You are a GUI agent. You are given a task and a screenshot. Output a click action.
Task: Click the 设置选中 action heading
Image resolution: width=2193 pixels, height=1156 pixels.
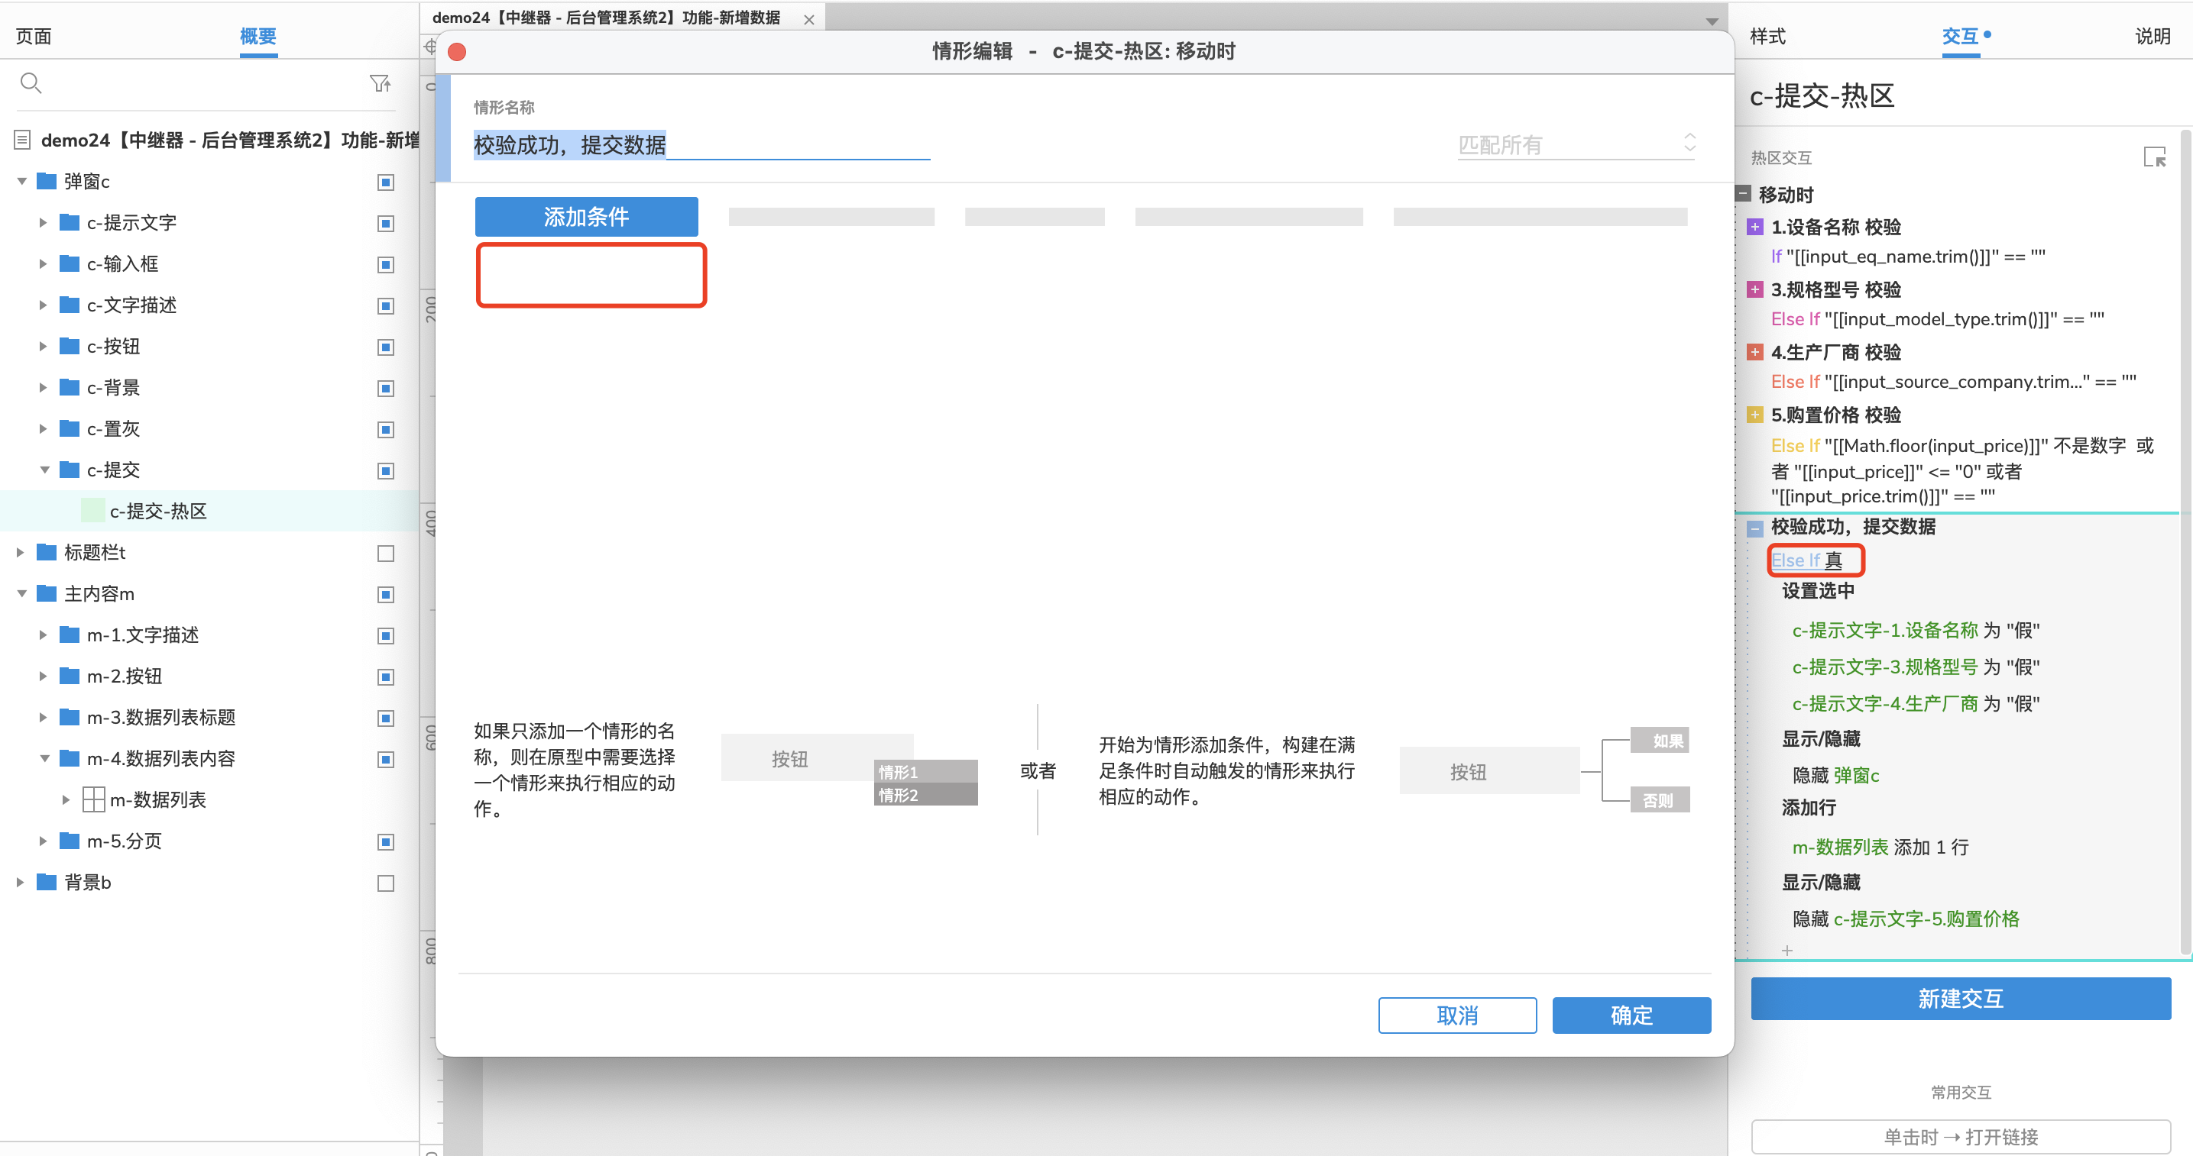[x=1818, y=591]
